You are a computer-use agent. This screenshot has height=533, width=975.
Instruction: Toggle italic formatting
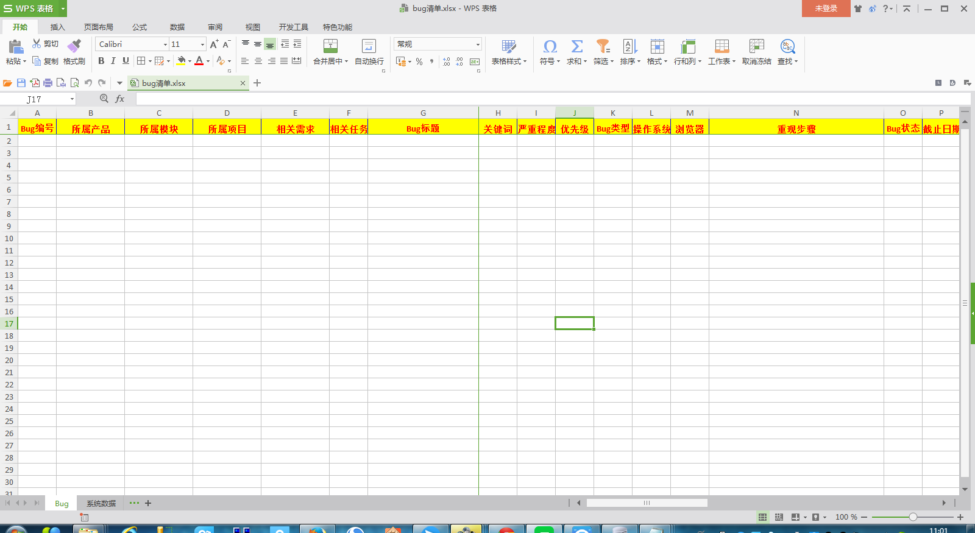113,61
